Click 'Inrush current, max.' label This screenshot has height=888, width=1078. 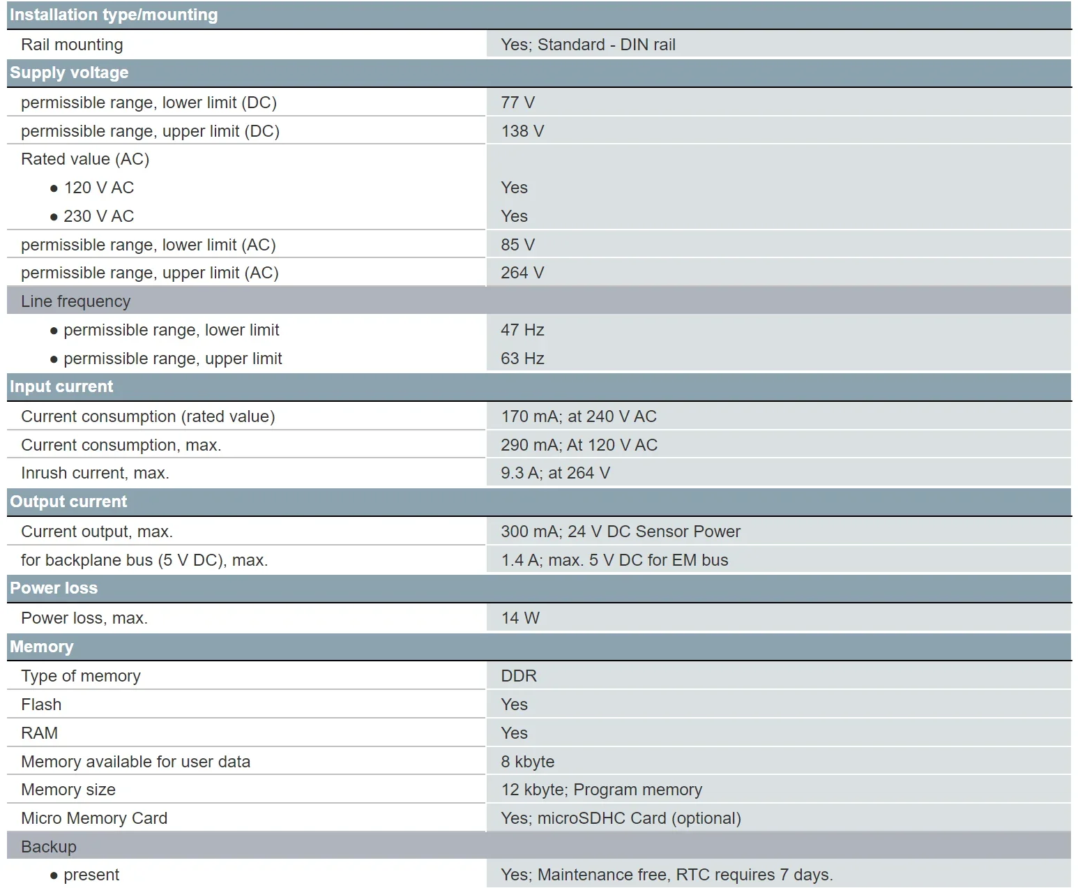(x=95, y=473)
